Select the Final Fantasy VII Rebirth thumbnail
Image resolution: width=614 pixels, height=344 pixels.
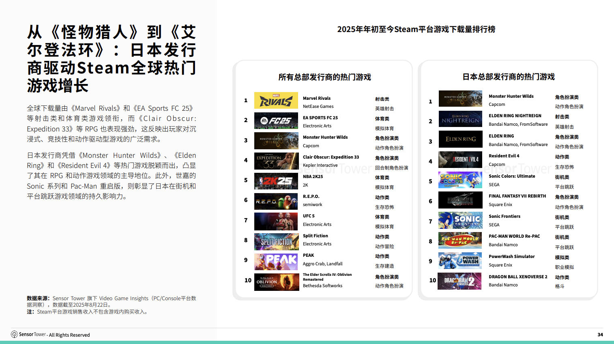coord(460,200)
